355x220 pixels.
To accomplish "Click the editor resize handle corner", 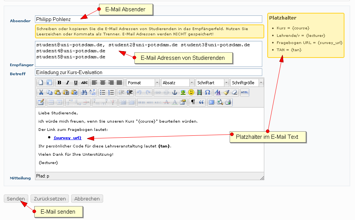I will tap(262, 178).
